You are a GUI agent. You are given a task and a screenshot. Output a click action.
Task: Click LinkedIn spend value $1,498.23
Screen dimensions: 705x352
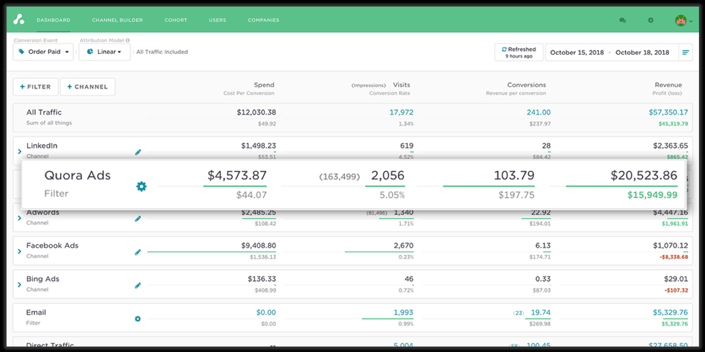pyautogui.click(x=259, y=146)
